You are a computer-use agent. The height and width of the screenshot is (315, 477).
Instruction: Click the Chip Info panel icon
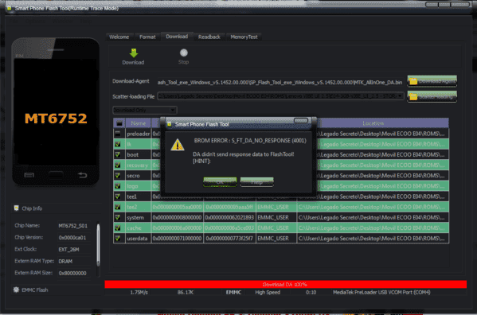click(17, 208)
